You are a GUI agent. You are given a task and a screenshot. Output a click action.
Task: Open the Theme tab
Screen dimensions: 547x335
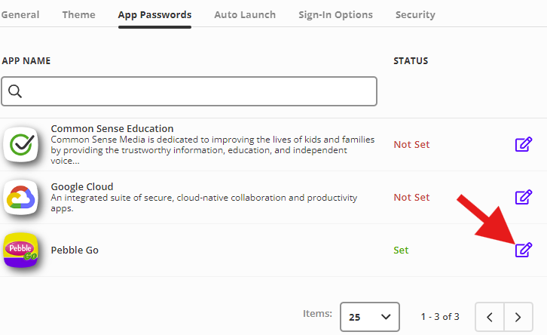click(78, 14)
